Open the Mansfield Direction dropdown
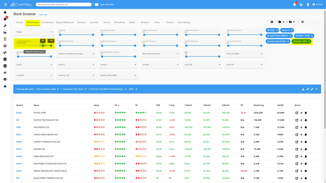 click(160, 54)
